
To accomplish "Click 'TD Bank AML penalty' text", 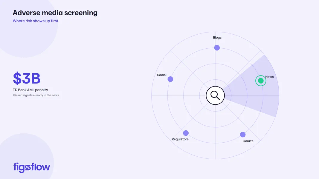I will coord(30,90).
